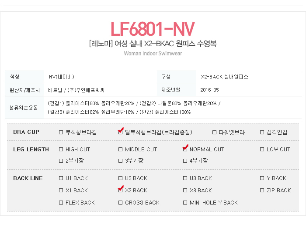This screenshot has width=306, height=225.
Task: Uncheck the X2 BACK checkbox
Action: coord(121,191)
